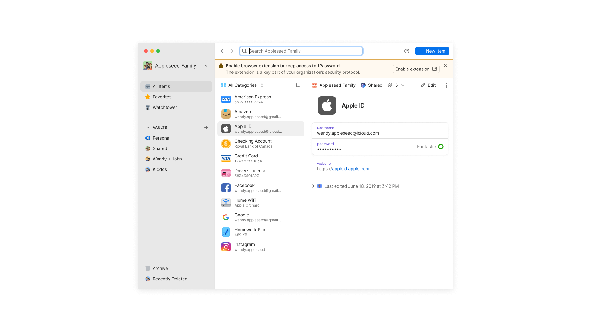Viewport: 591px width, 332px height.
Task: Click the Amazon icon in list
Action: (226, 114)
